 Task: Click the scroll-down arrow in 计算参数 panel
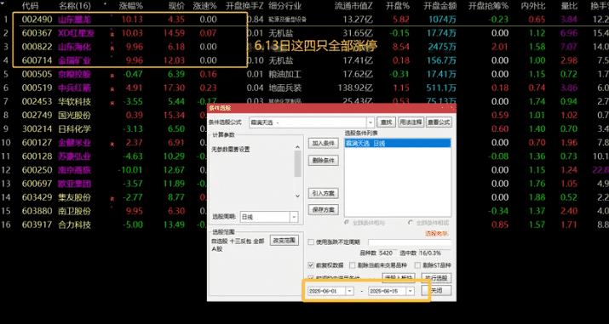297,196
